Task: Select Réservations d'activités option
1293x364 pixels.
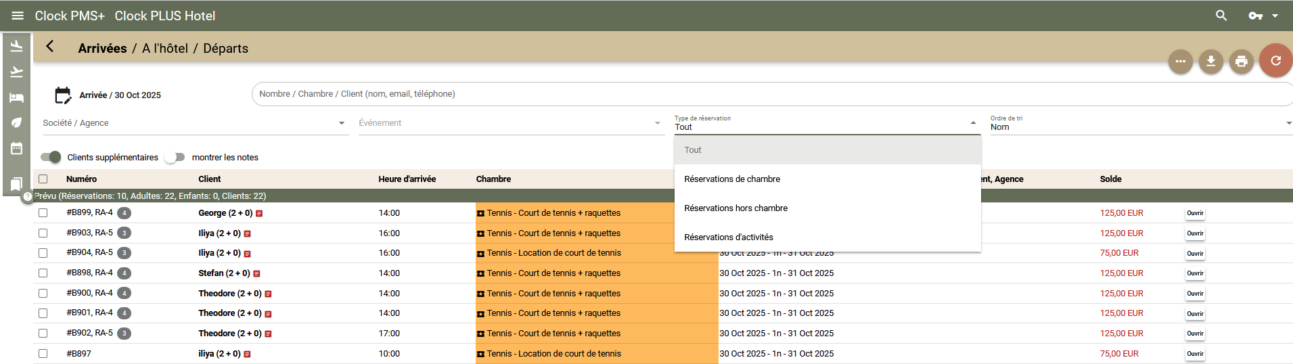Action: (x=827, y=237)
